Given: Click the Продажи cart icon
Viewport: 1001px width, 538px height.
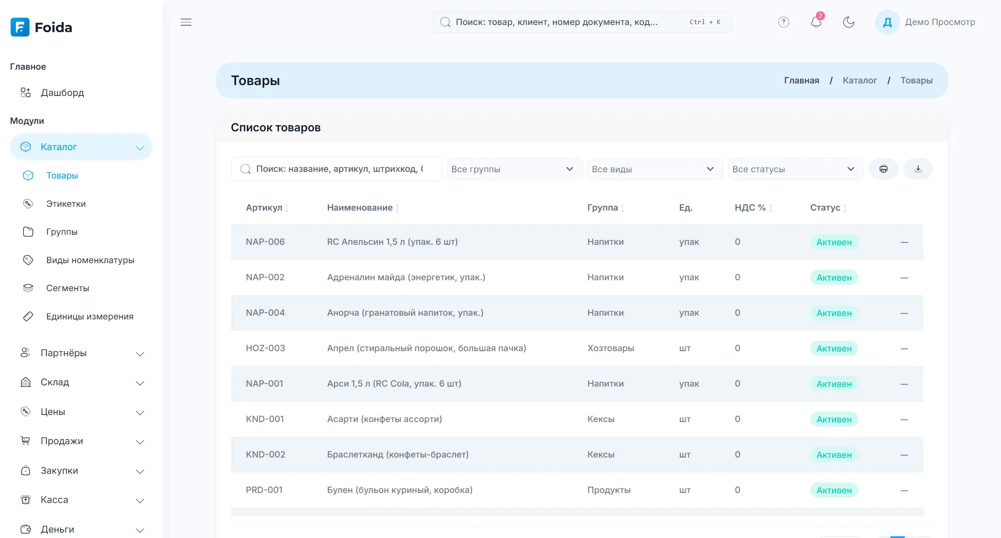Looking at the screenshot, I should pos(25,441).
